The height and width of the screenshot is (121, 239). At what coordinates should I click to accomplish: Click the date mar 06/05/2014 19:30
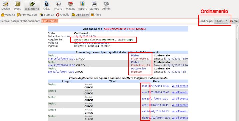(62, 59)
